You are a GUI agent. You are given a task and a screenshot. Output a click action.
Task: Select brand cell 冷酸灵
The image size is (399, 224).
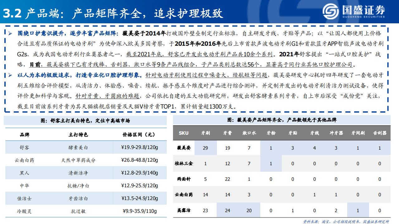click(24, 211)
